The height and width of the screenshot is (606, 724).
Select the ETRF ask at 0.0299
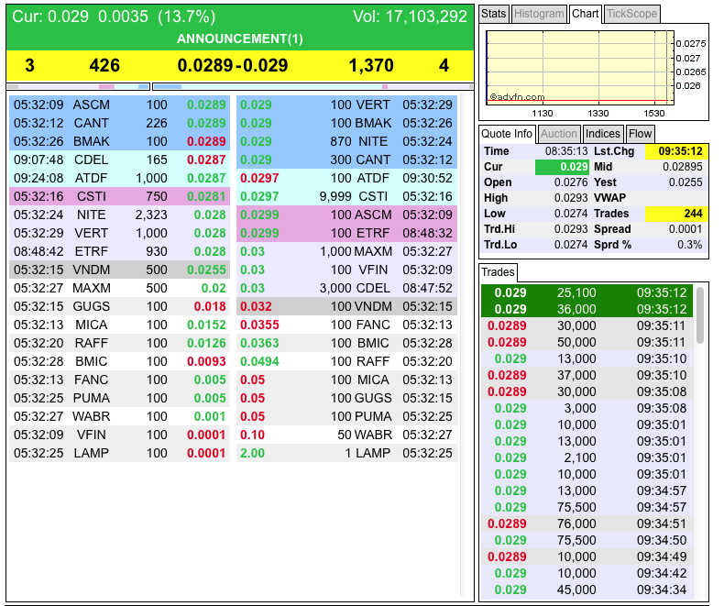[346, 233]
